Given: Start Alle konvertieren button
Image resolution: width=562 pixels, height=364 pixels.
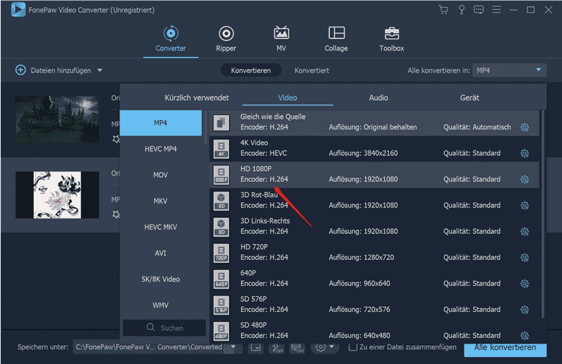Looking at the screenshot, I should tap(505, 349).
